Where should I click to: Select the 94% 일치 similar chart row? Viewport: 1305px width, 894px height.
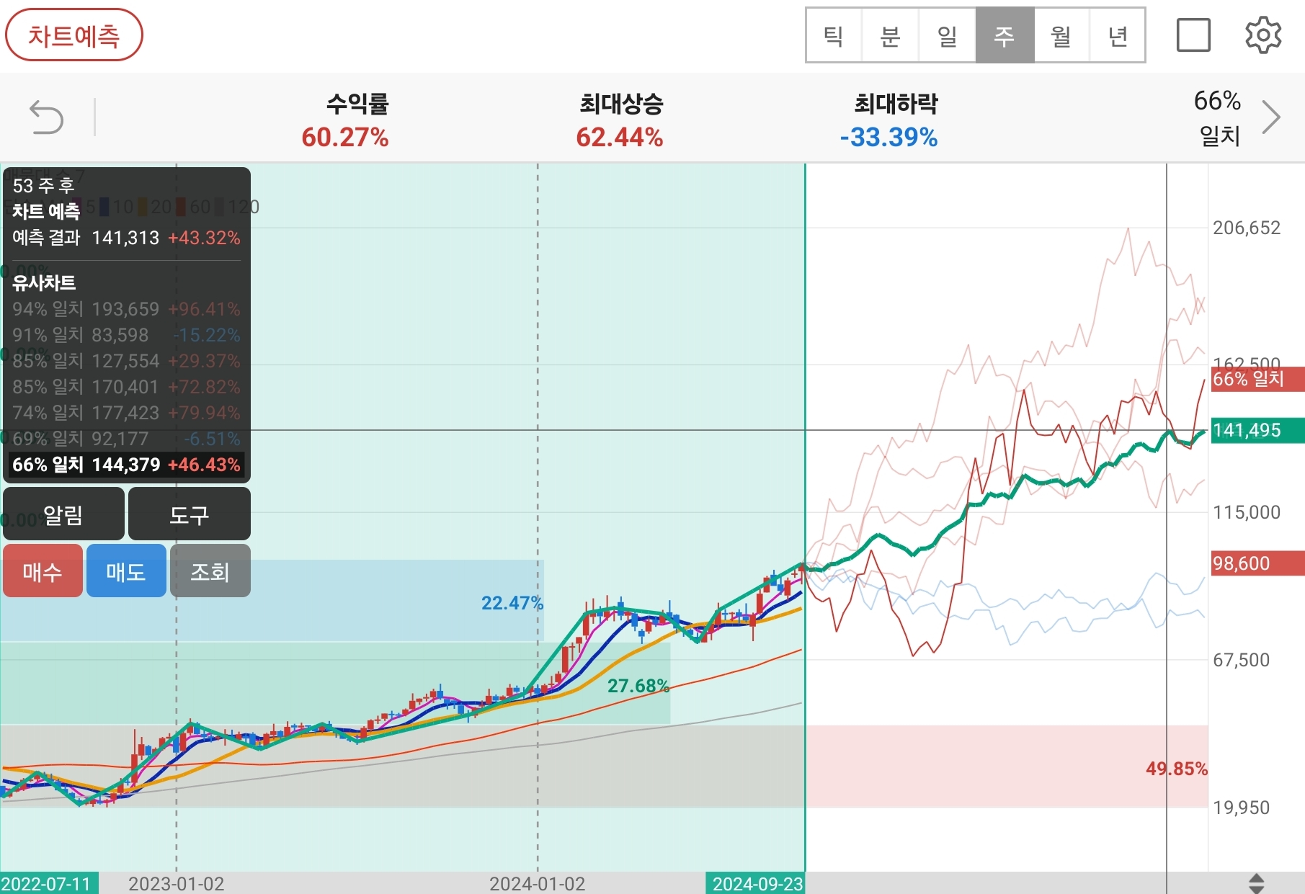126,309
